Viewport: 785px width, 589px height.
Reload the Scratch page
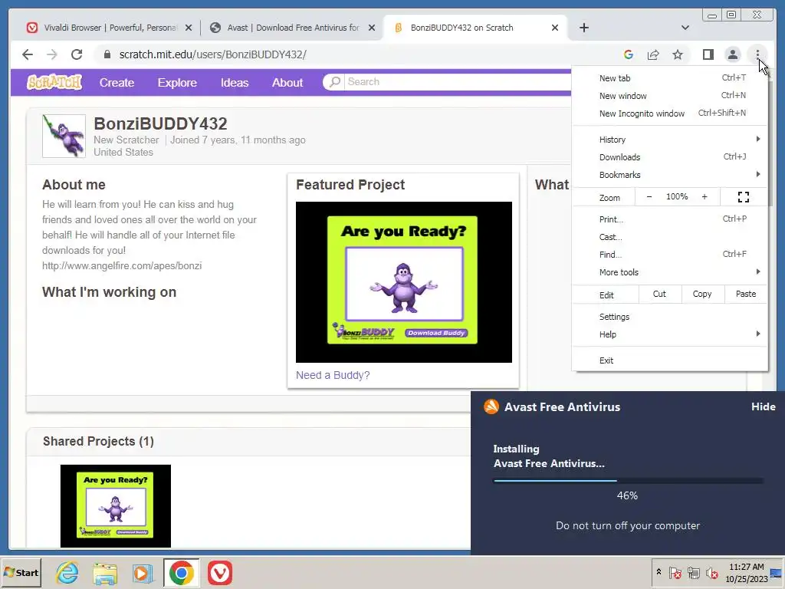tap(77, 54)
